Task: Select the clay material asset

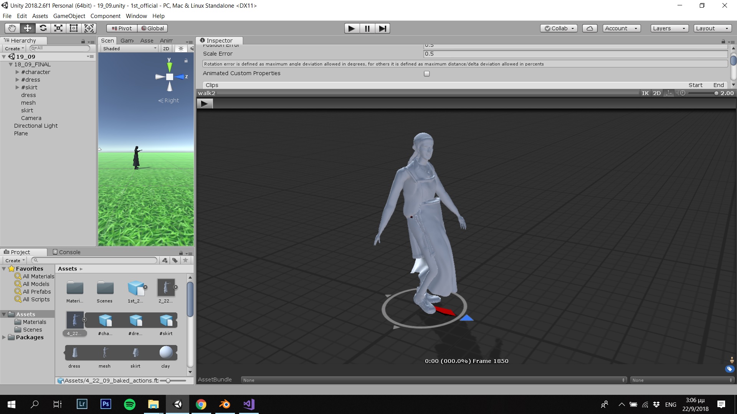Action: point(166,353)
